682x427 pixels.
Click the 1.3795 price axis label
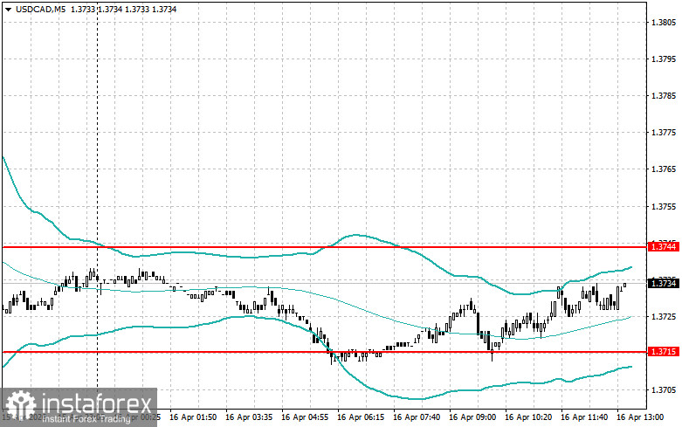(x=665, y=59)
